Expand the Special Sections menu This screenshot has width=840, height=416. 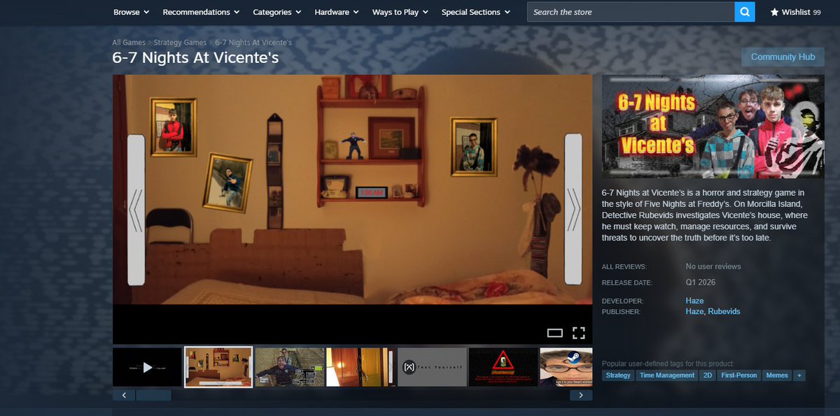coord(476,12)
